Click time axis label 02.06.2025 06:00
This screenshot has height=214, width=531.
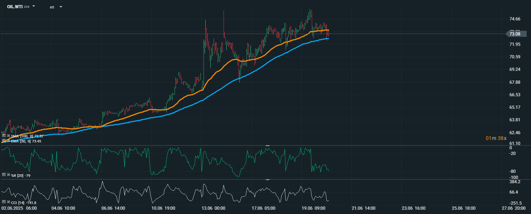19,208
